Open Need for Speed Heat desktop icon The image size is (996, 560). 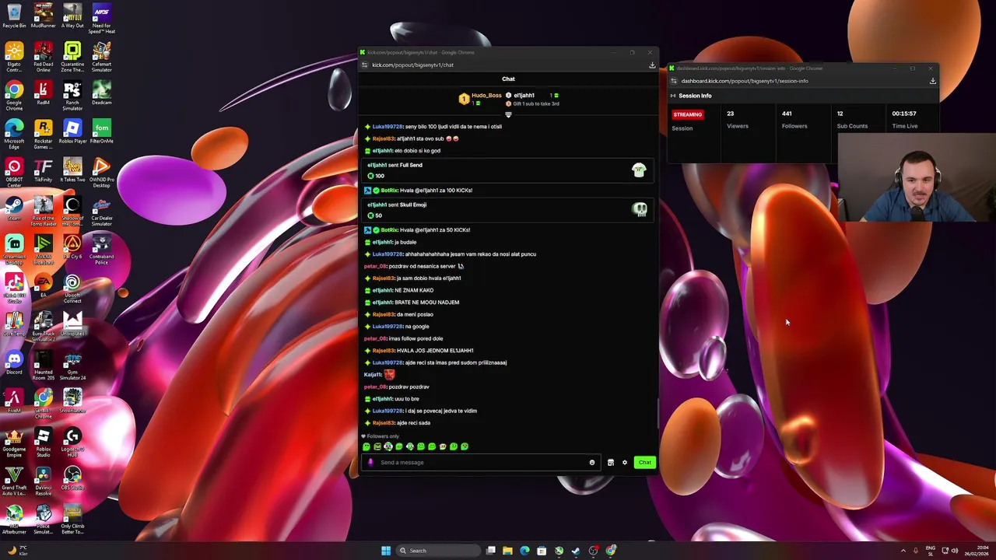101,18
